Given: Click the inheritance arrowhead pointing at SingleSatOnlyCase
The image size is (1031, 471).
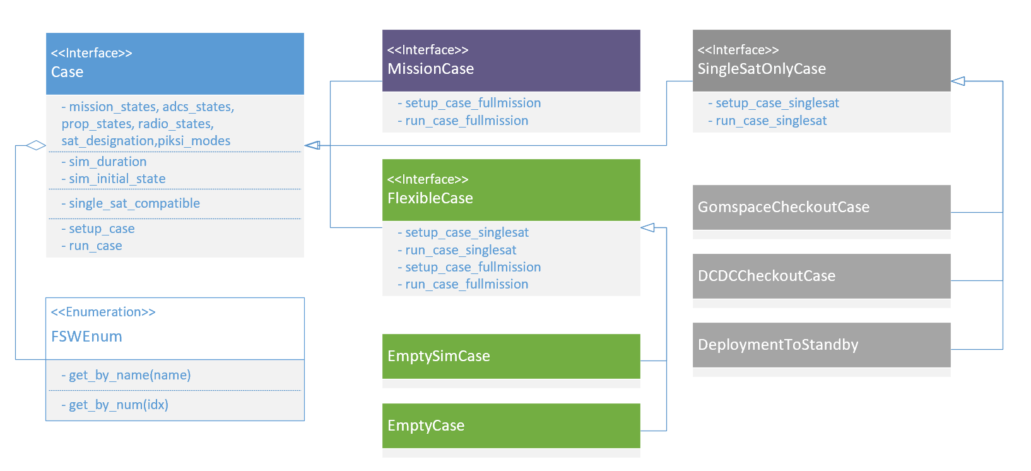Looking at the screenshot, I should (x=958, y=81).
